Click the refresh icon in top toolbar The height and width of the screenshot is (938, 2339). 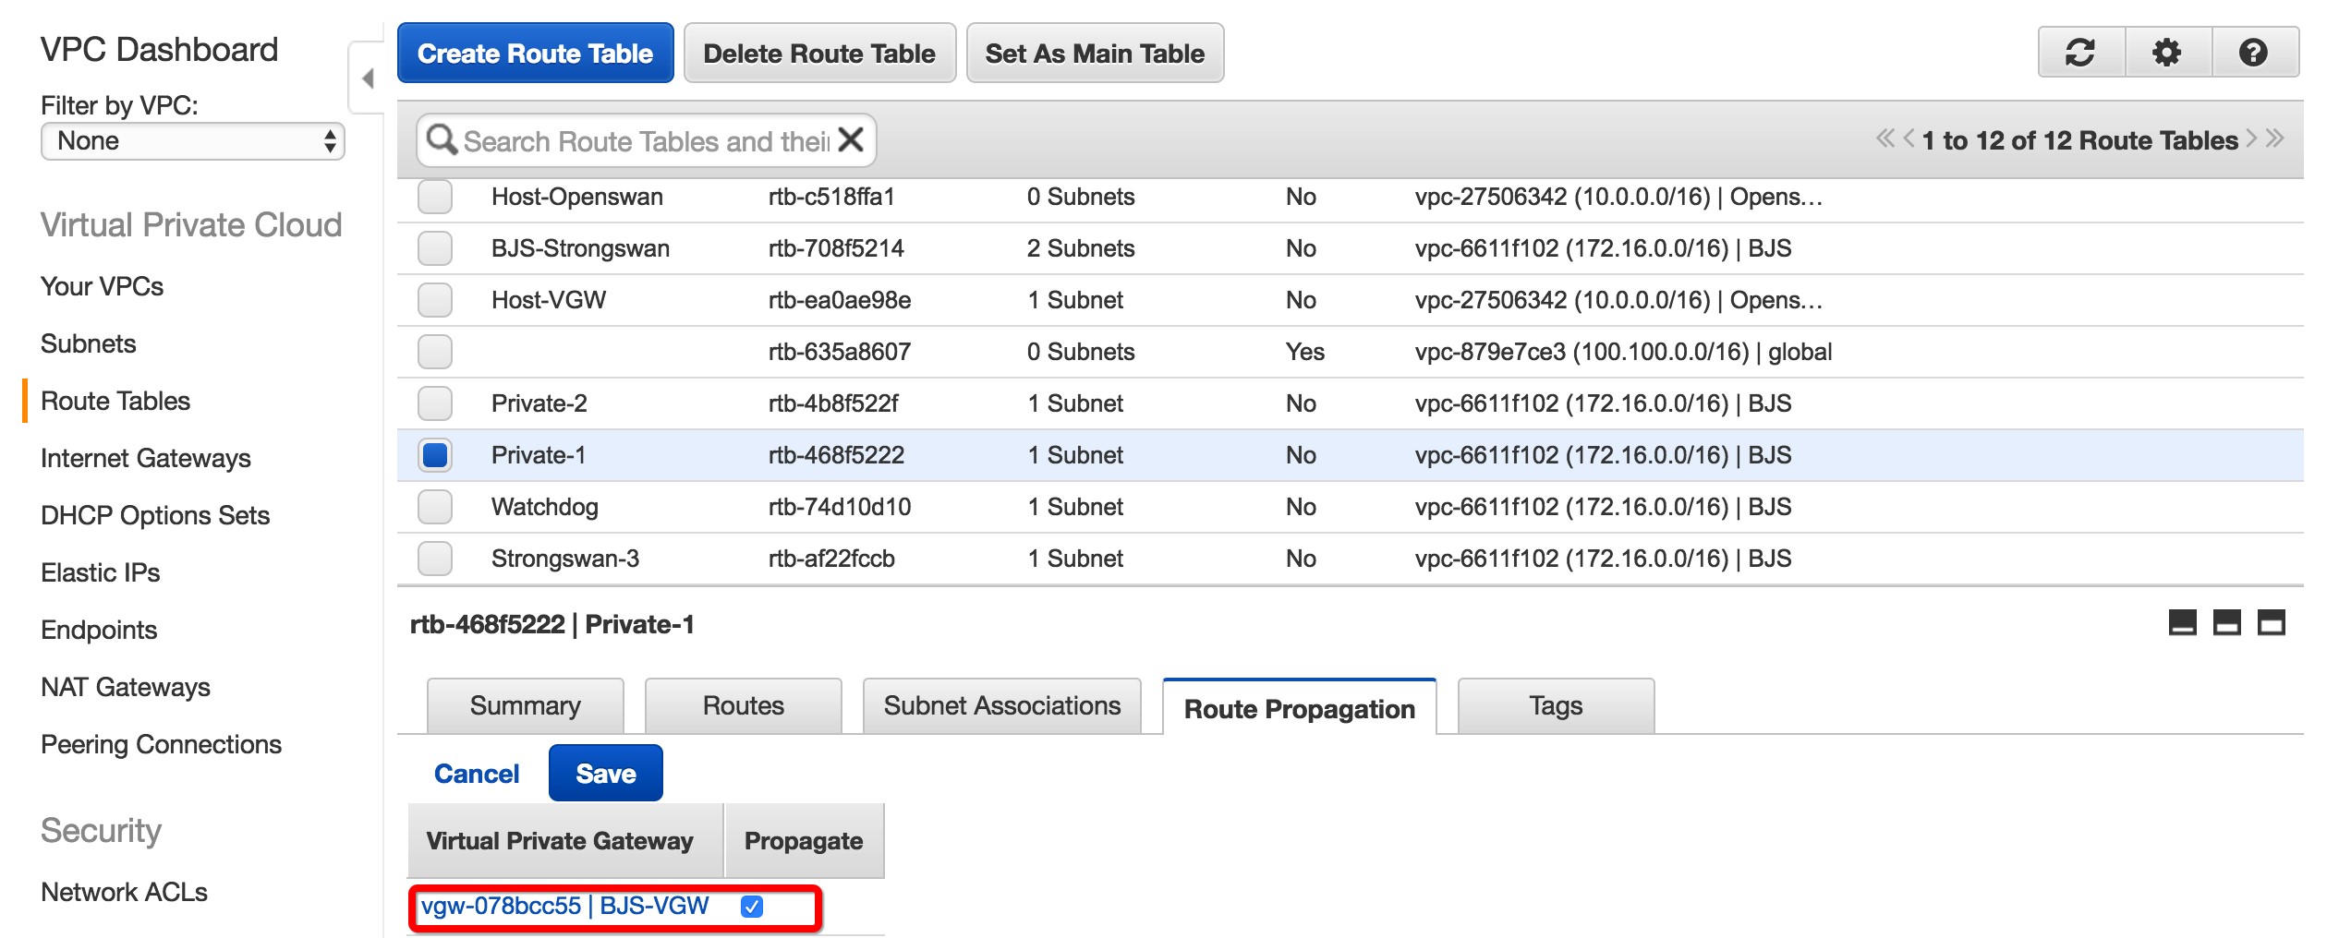pos(2079,53)
